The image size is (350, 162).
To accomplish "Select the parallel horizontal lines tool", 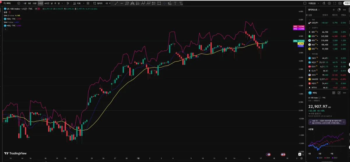I will click(127, 3).
